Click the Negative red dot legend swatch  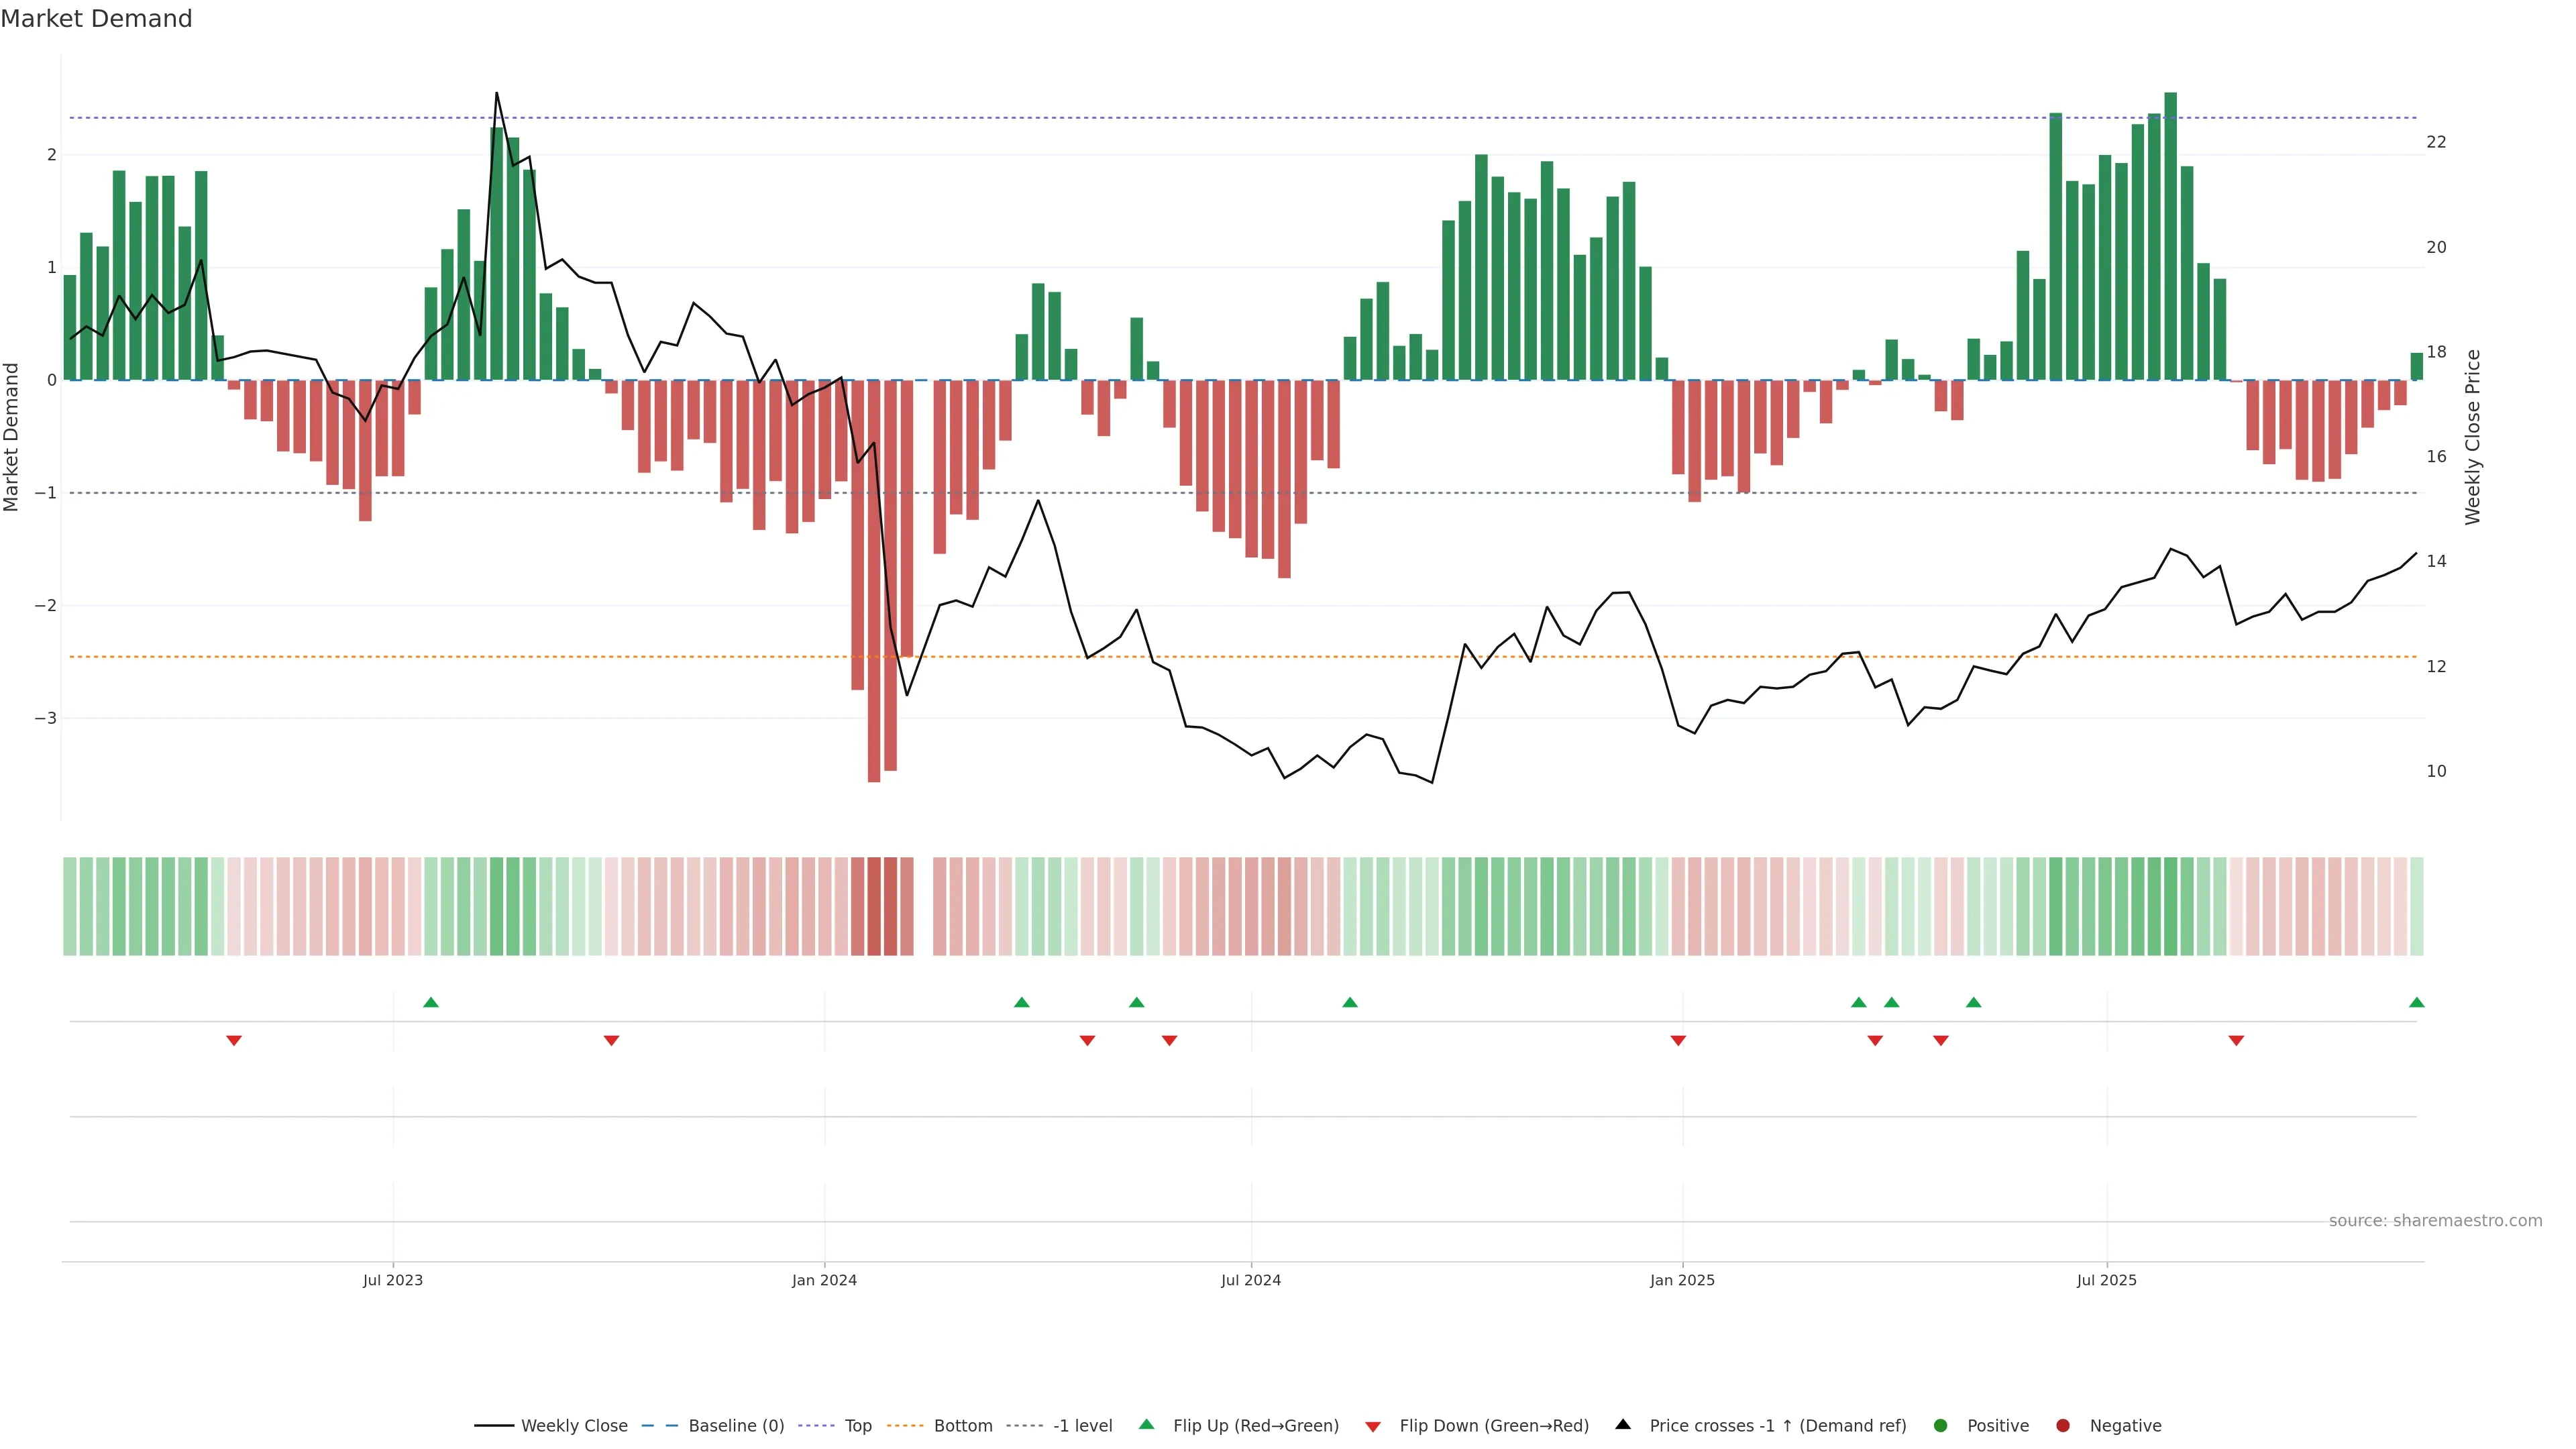[x=2062, y=1426]
